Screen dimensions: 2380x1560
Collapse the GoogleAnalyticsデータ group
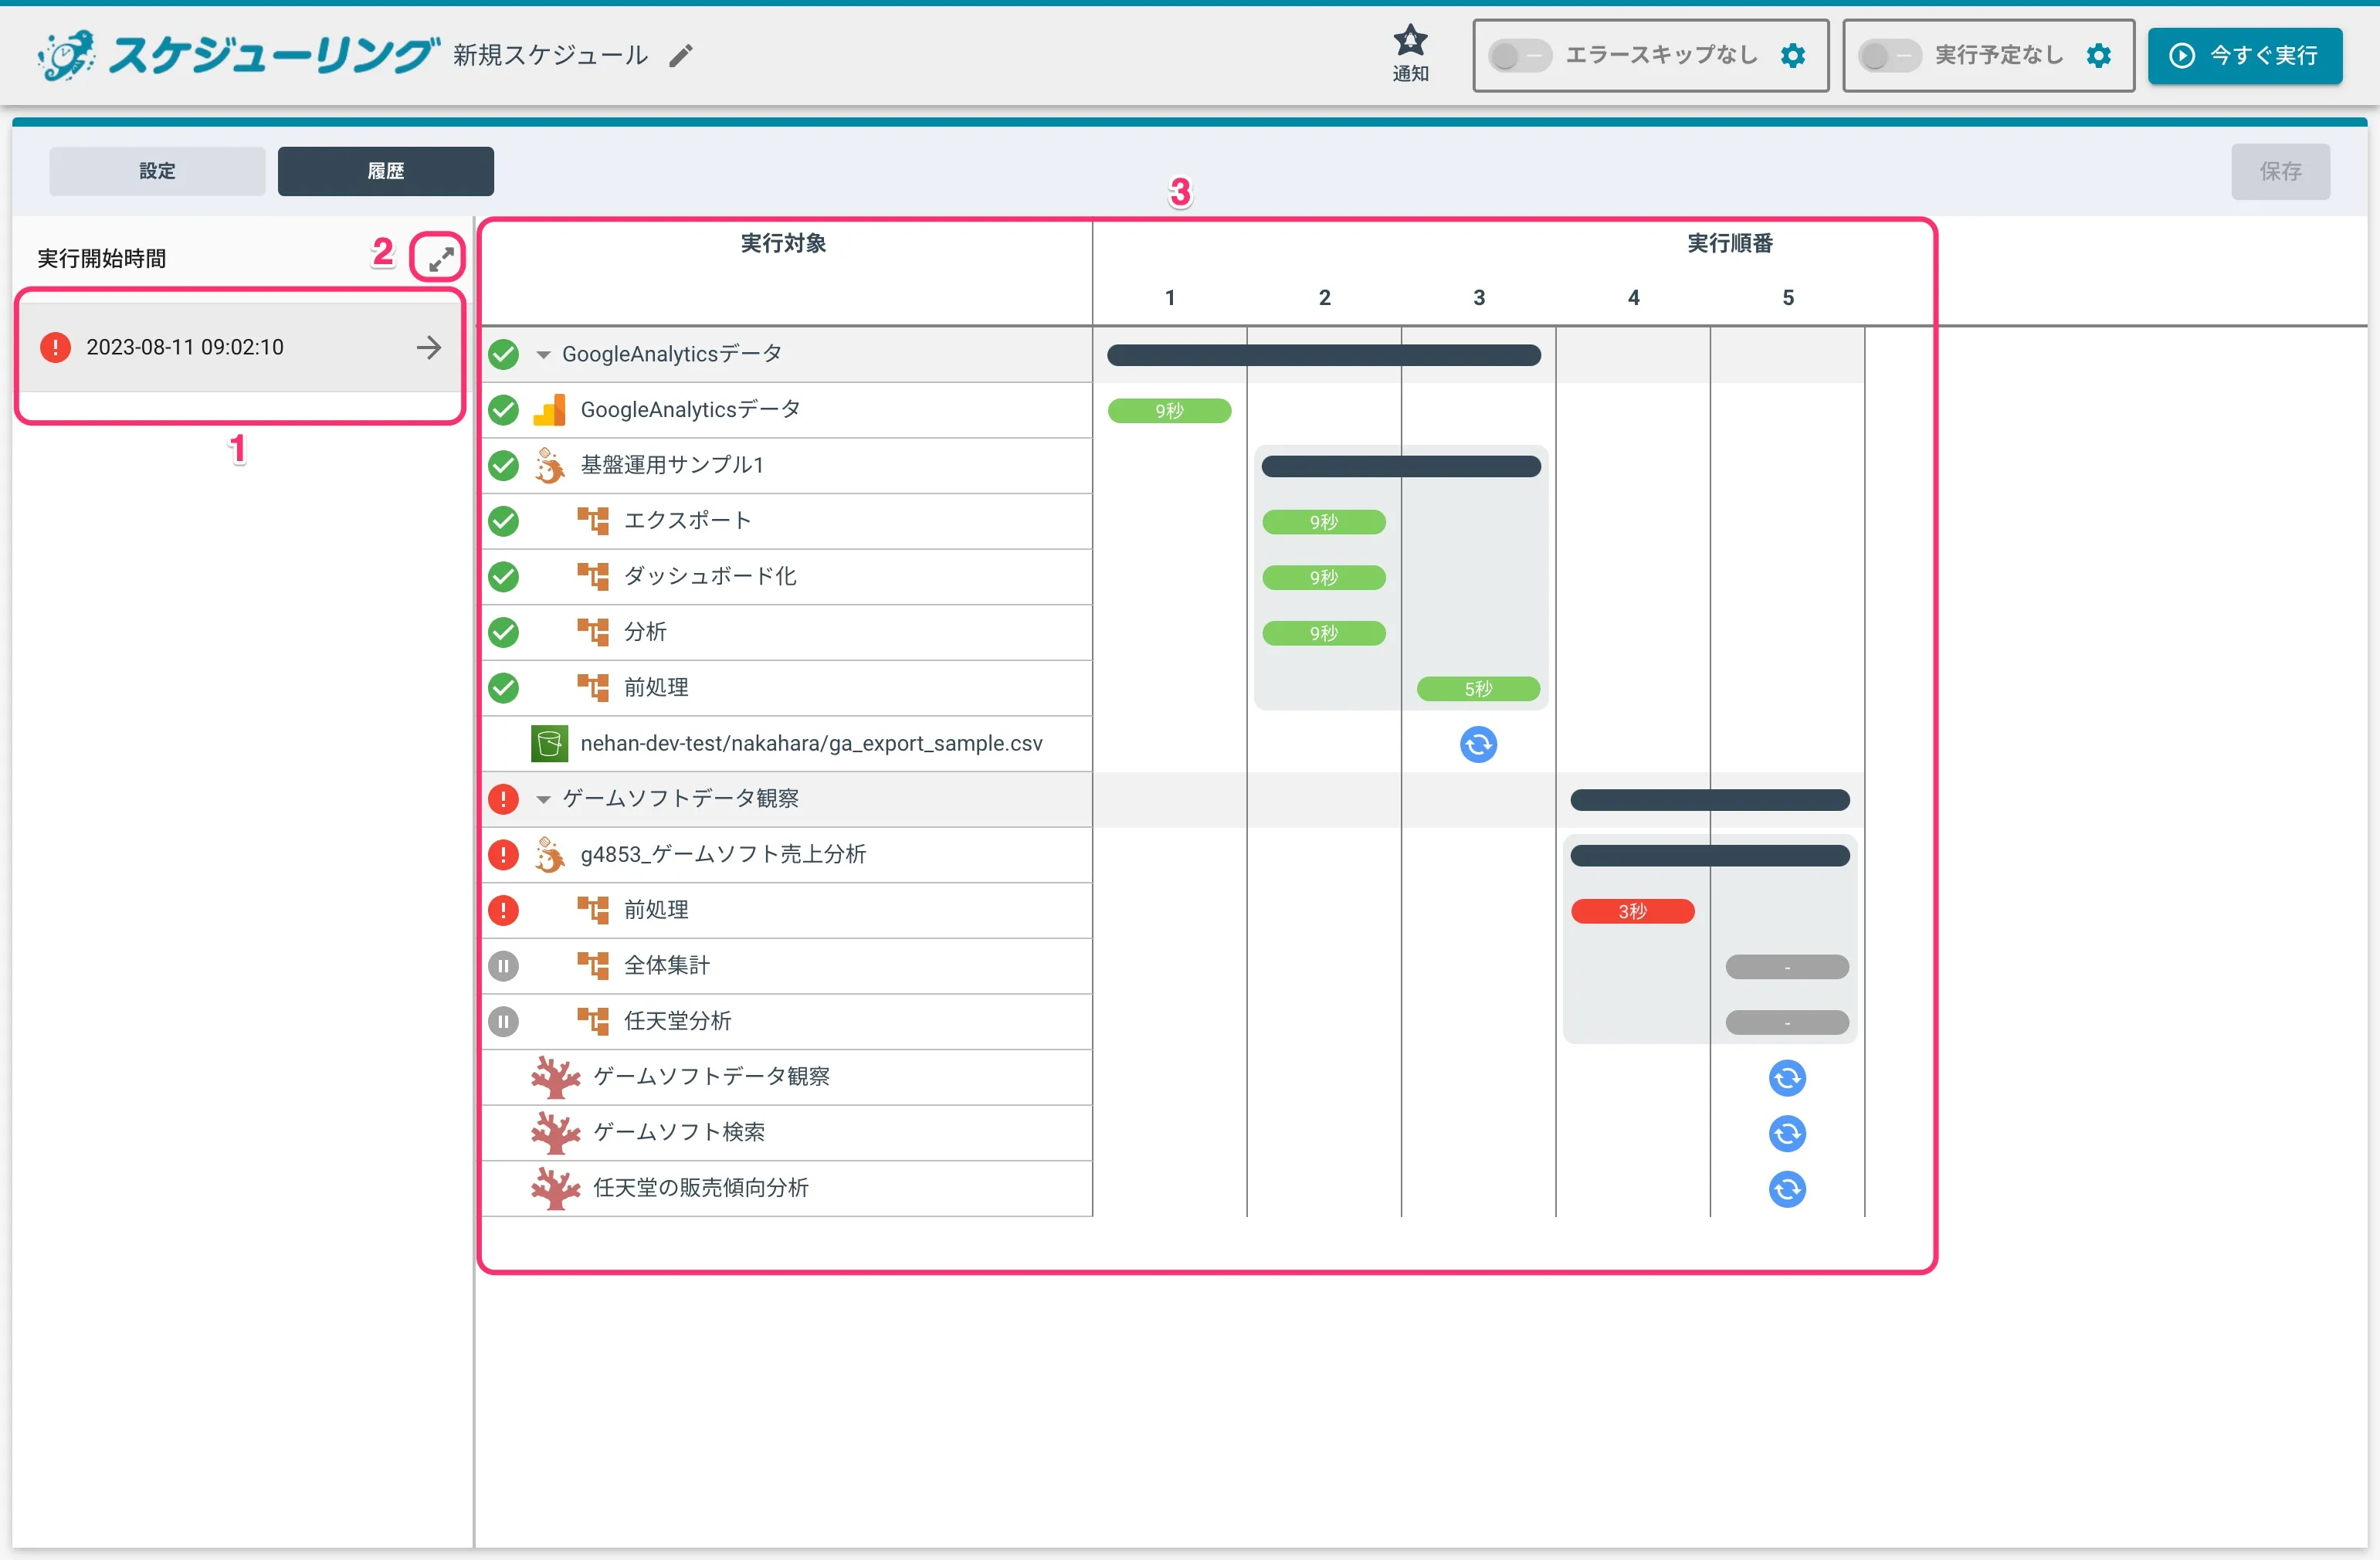click(543, 354)
